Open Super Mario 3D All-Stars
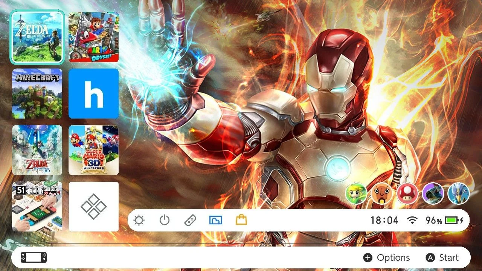 click(x=94, y=150)
